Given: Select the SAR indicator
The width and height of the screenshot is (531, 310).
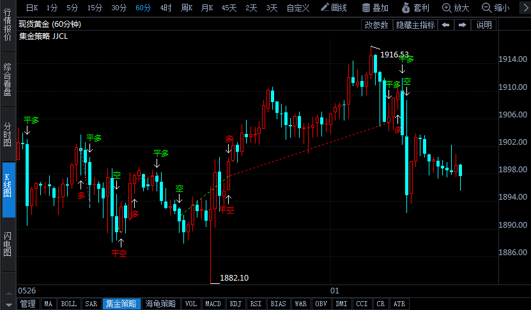Looking at the screenshot, I should (91, 304).
